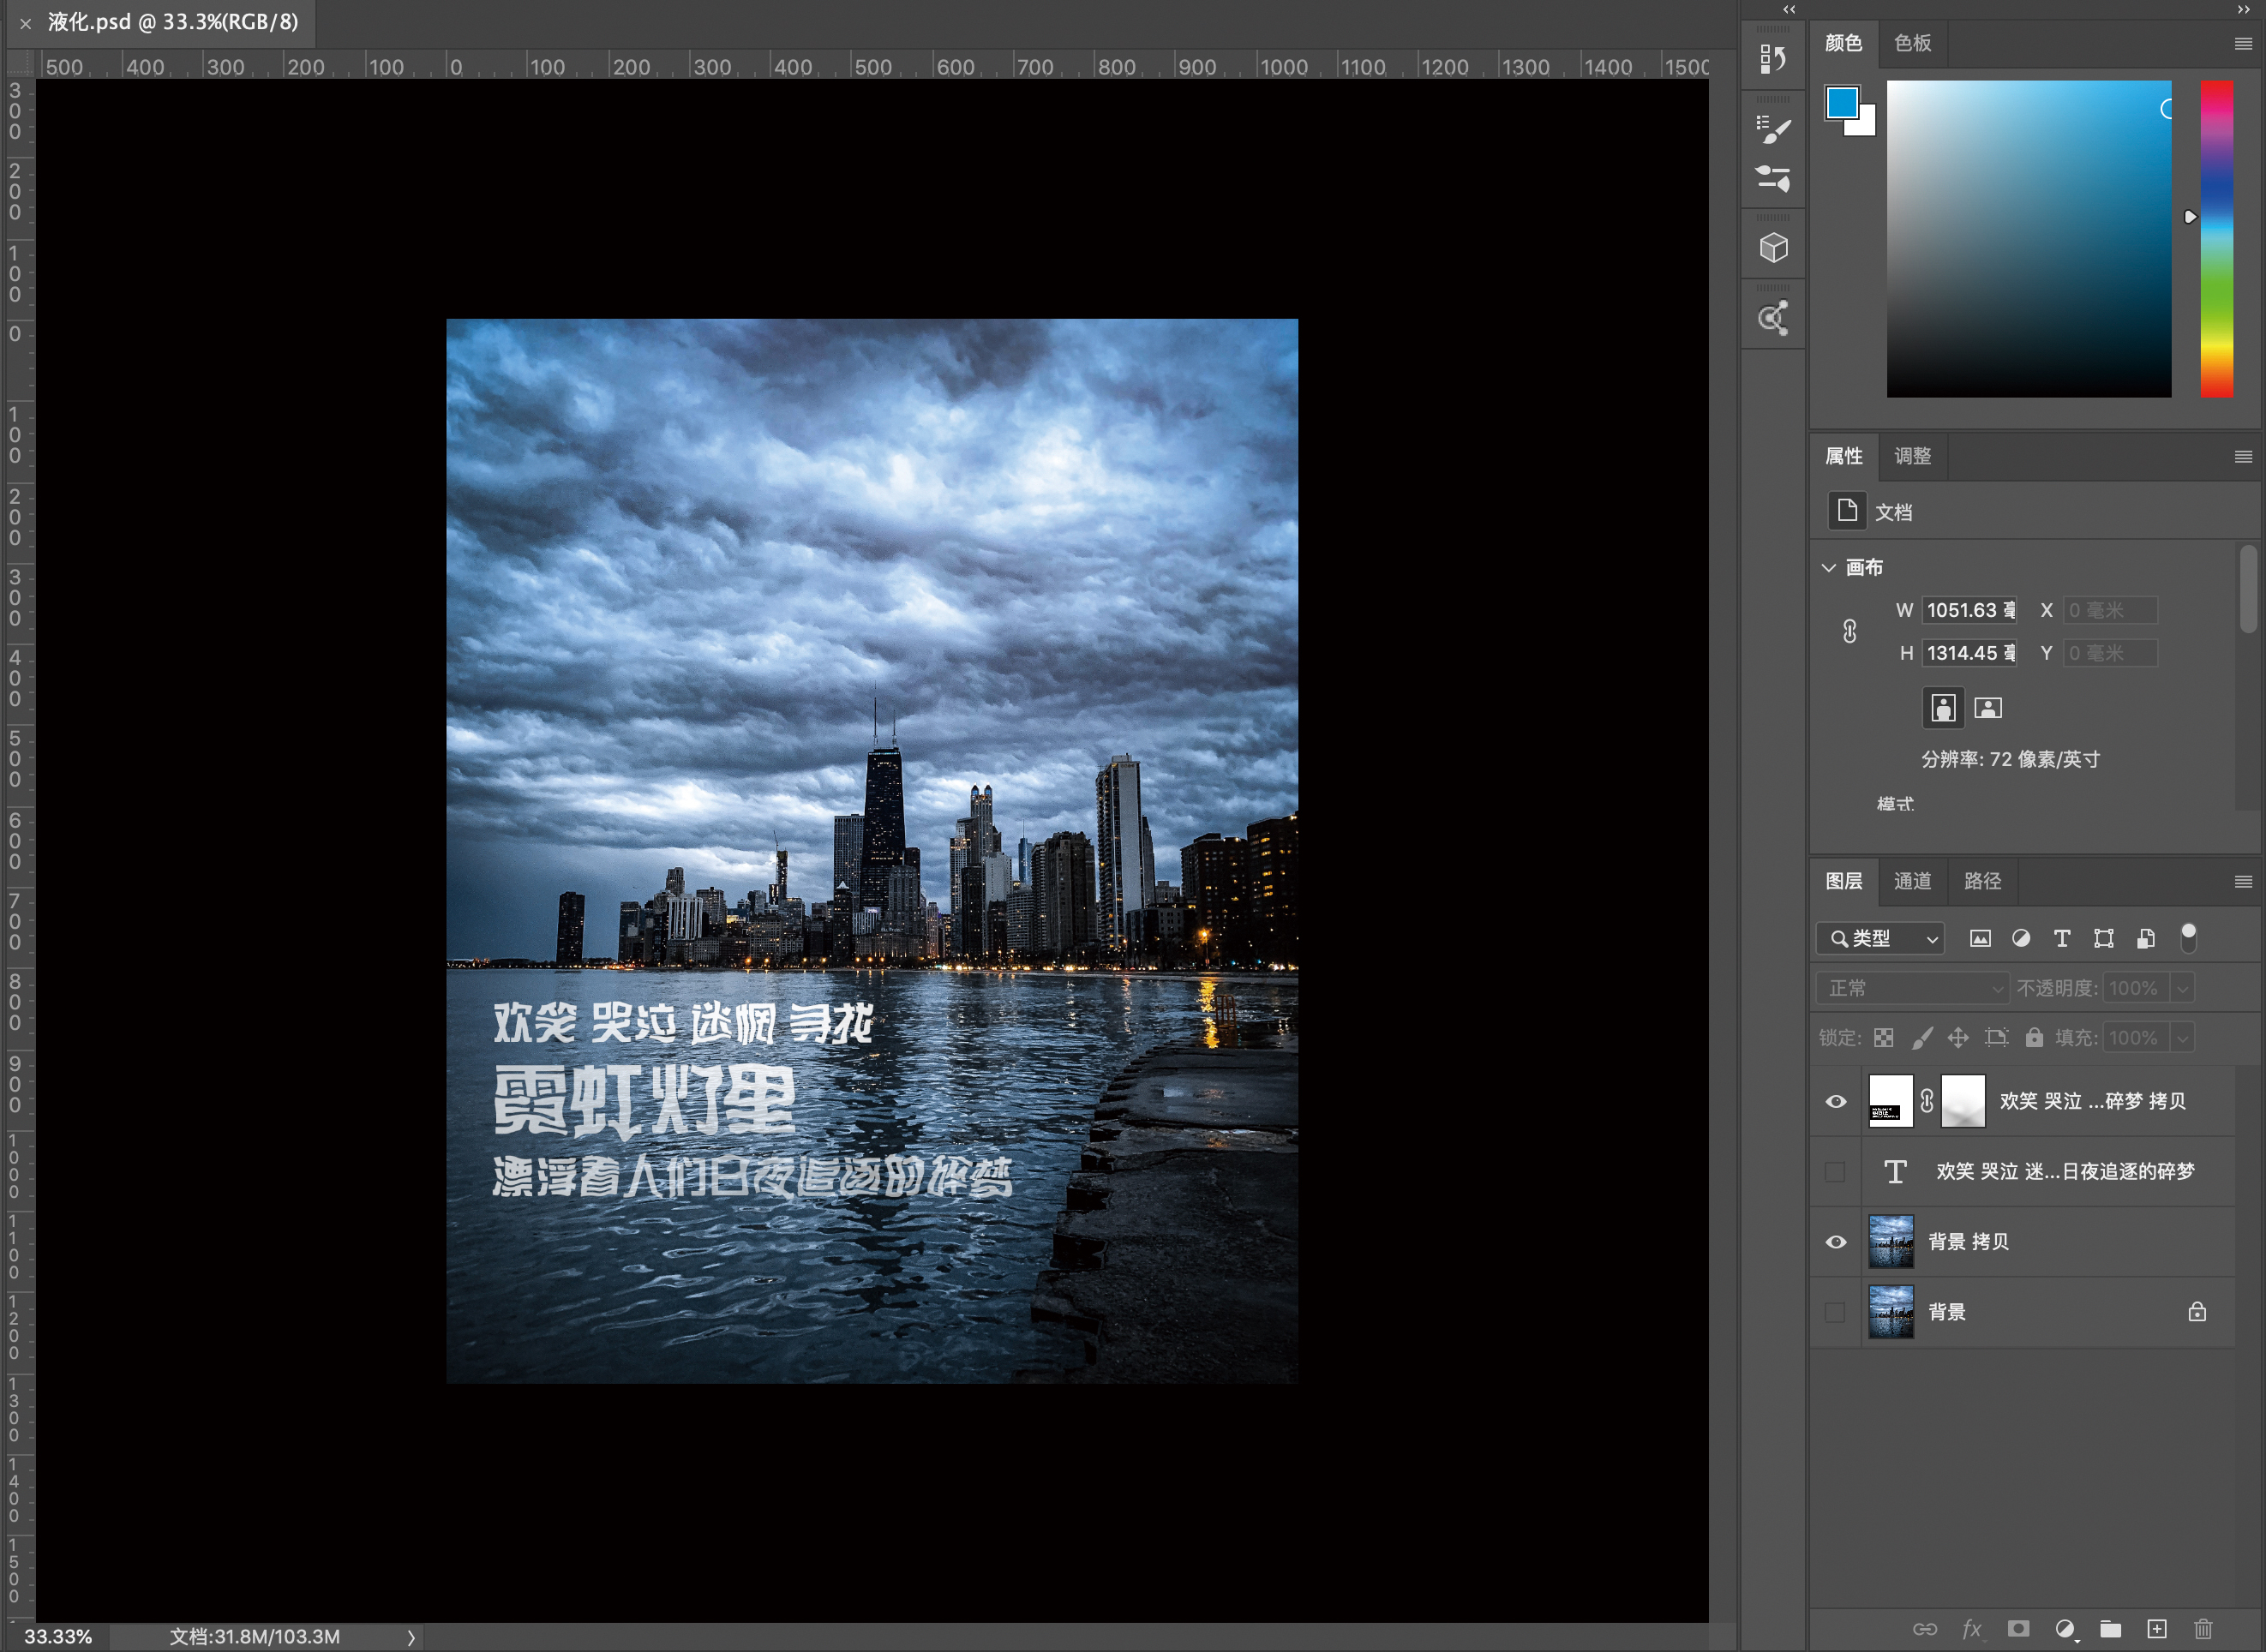This screenshot has height=1652, width=2266.
Task: Filter layers by pixel layer icon
Action: point(1980,938)
